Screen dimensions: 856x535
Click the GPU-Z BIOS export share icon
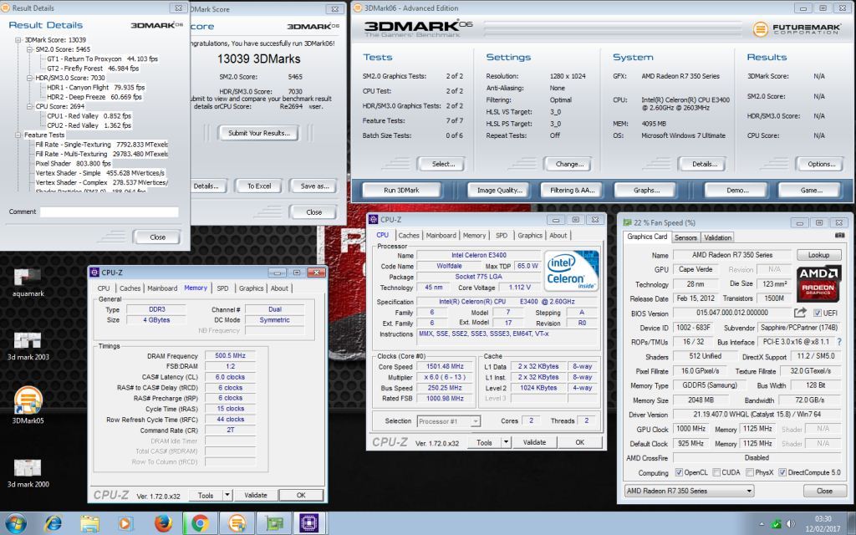pyautogui.click(x=800, y=313)
